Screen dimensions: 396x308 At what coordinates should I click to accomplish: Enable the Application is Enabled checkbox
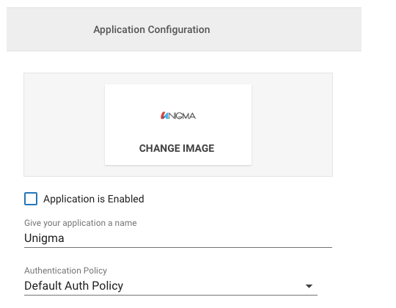click(31, 199)
